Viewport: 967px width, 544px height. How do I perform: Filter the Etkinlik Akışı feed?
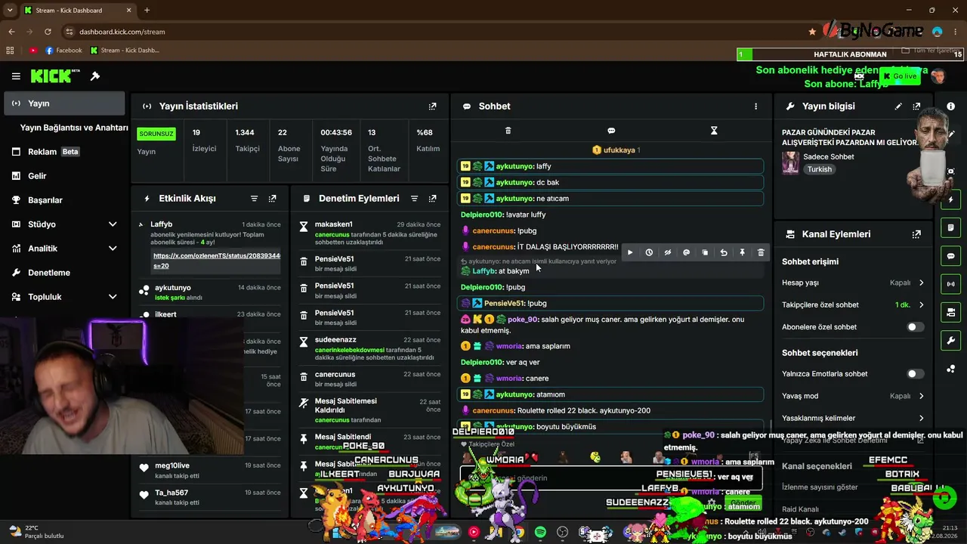[x=254, y=199]
